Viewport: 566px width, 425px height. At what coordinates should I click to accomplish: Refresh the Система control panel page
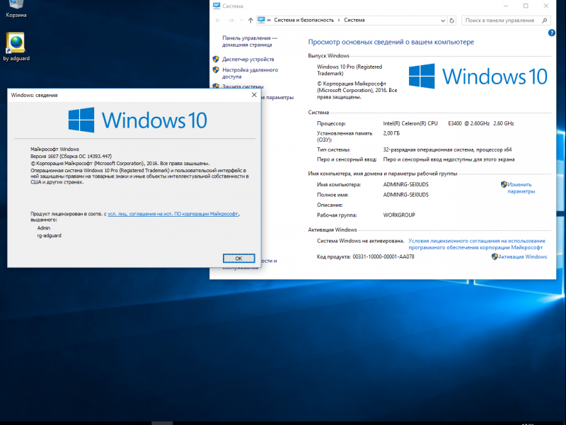point(452,21)
